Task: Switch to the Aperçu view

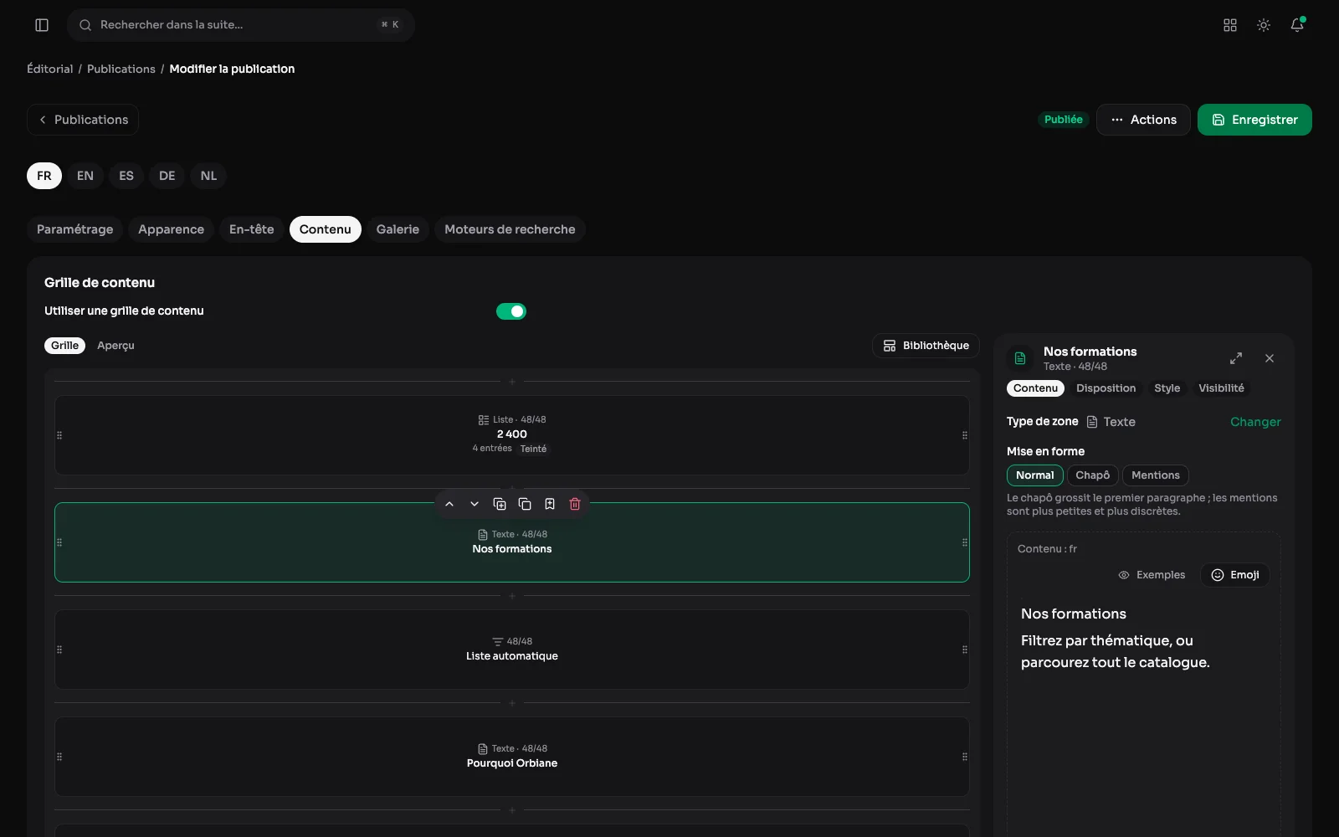Action: pyautogui.click(x=115, y=346)
